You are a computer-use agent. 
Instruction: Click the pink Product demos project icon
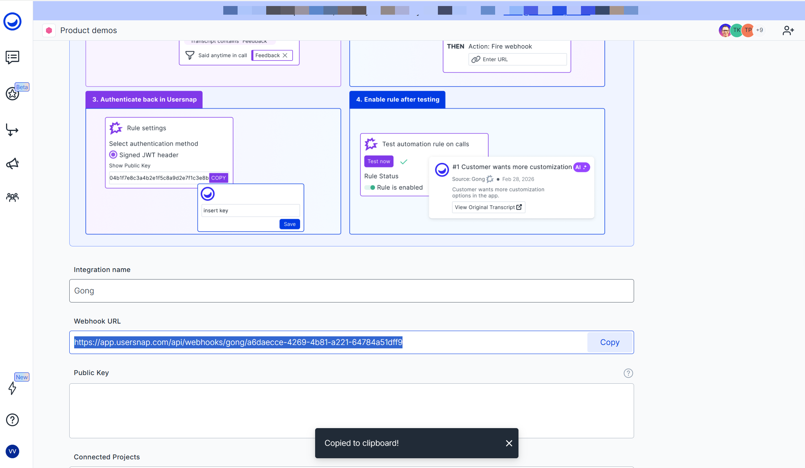(49, 30)
